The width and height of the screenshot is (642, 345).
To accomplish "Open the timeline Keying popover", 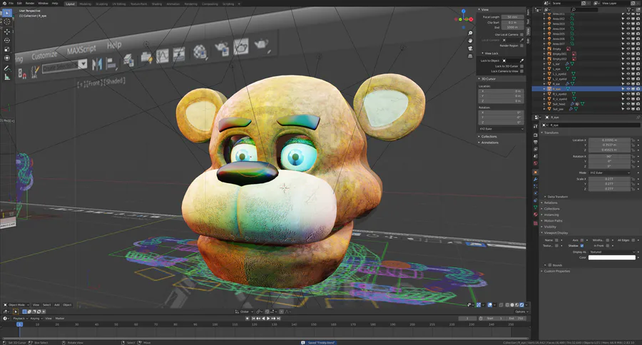I will pyautogui.click(x=36, y=319).
